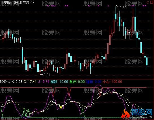Click the K: 9.68 indicator value
The height and width of the screenshot is (120, 154).
point(17,82)
